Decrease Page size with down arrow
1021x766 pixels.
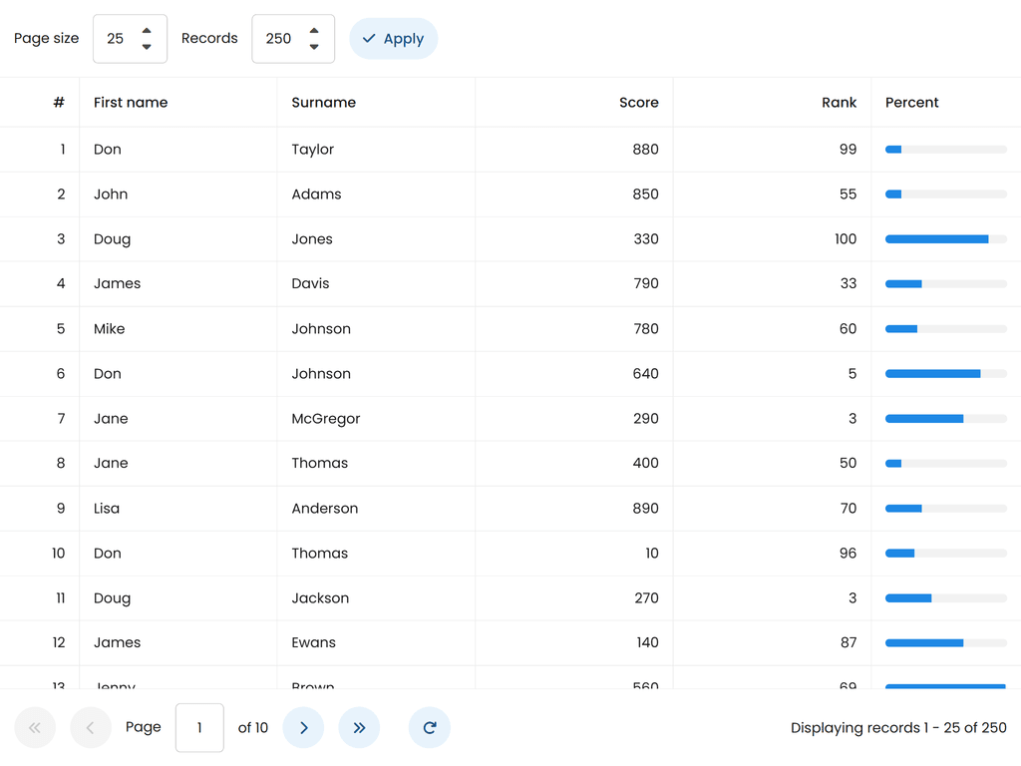coord(147,47)
